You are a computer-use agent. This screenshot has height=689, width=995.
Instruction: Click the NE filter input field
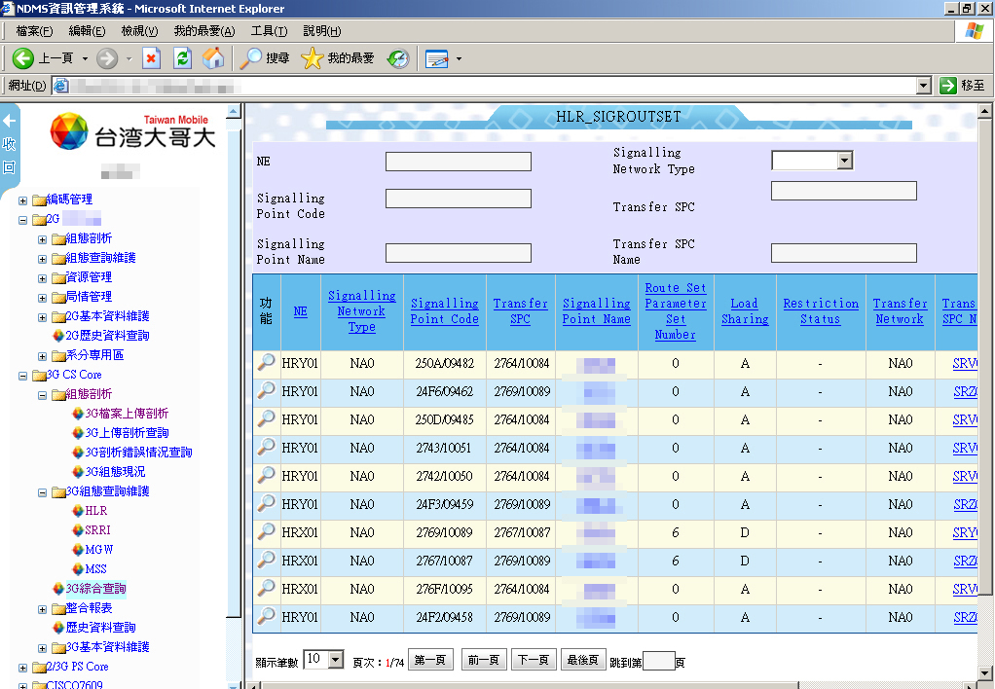tap(458, 162)
